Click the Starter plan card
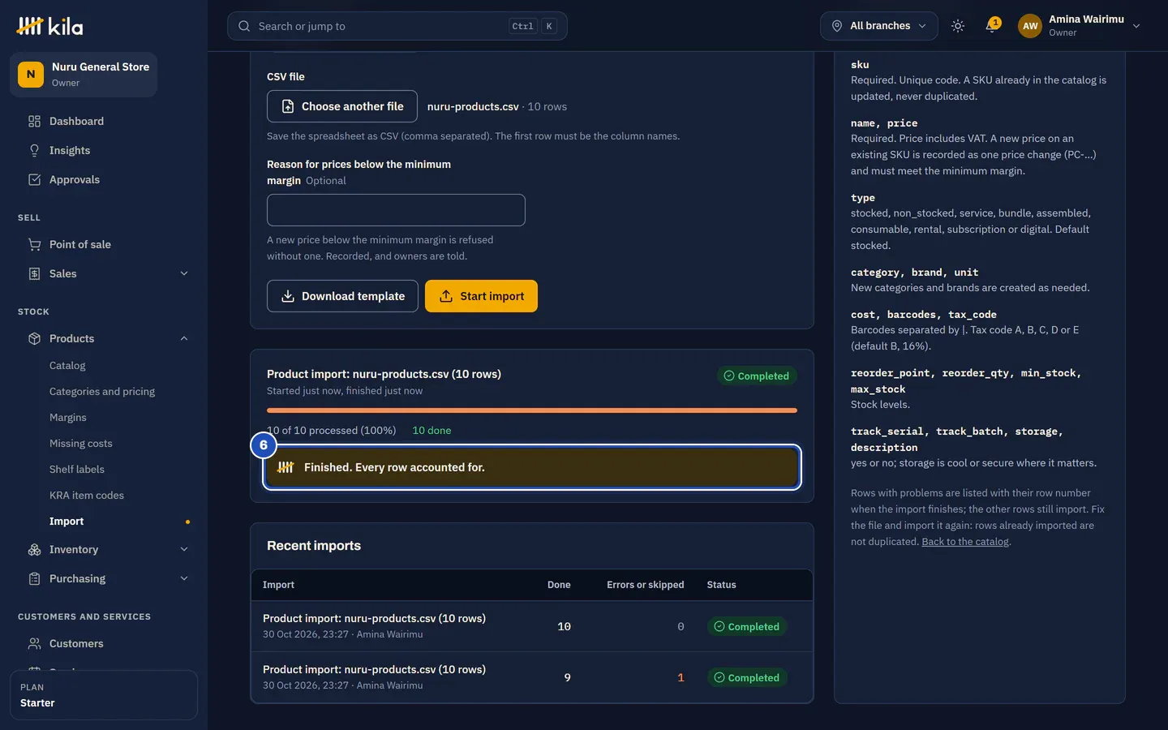This screenshot has width=1168, height=730. click(104, 695)
